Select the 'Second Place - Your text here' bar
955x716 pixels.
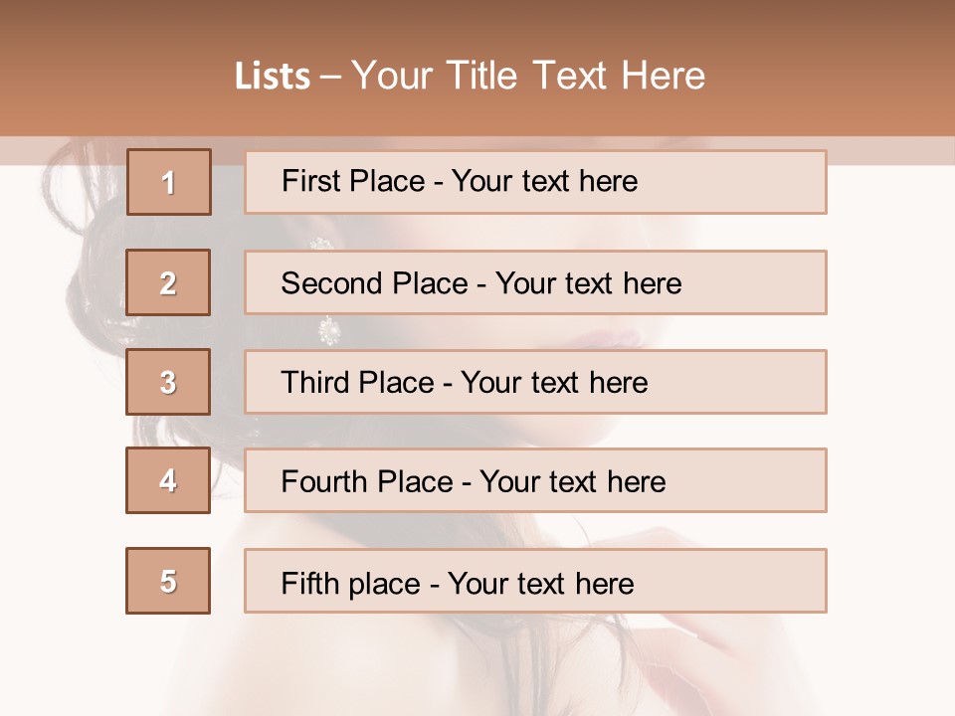pos(535,282)
